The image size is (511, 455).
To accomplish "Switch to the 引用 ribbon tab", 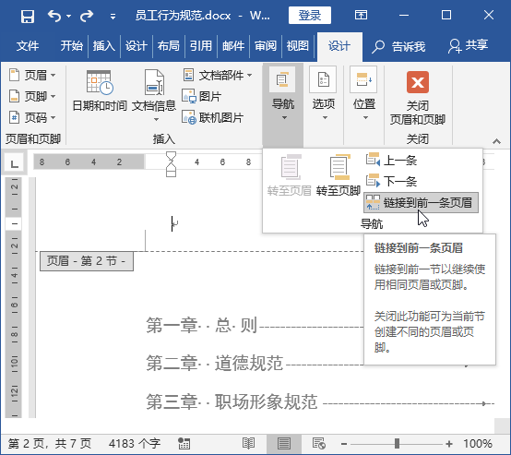I will point(201,45).
